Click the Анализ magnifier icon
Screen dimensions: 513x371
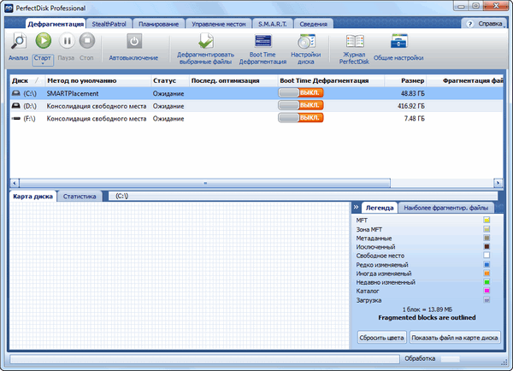18,41
